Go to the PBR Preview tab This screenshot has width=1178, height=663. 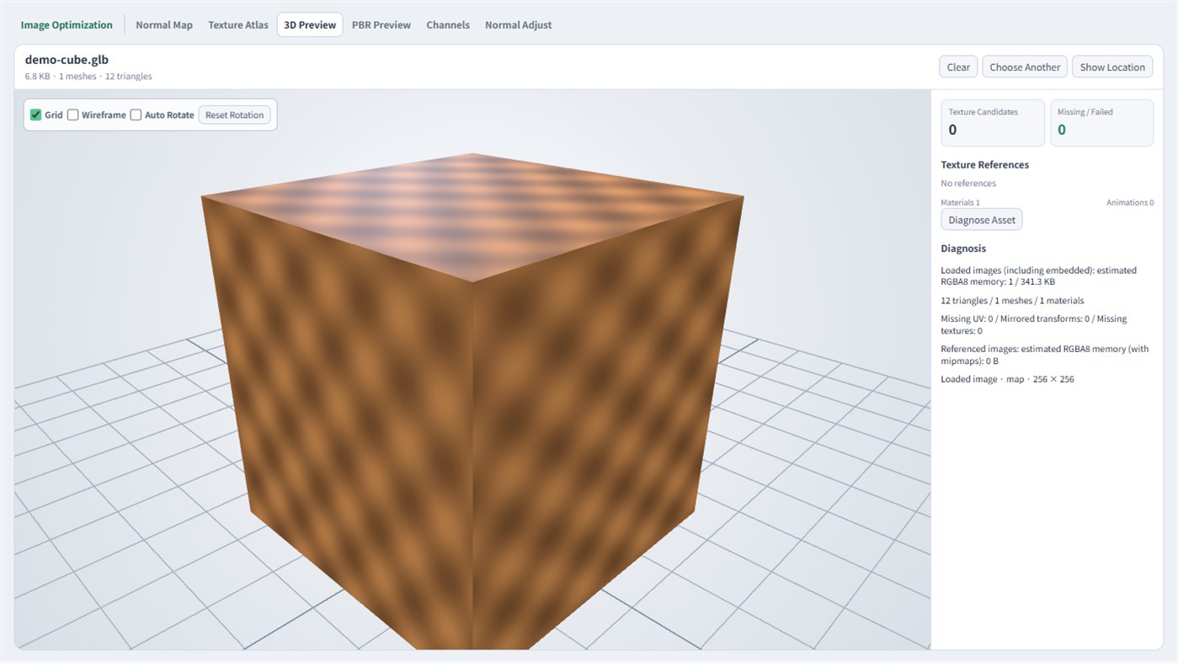point(381,25)
